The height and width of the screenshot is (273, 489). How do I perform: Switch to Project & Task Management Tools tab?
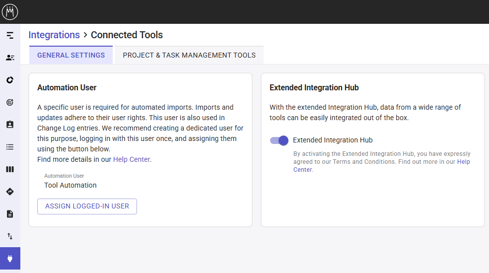pyautogui.click(x=189, y=55)
